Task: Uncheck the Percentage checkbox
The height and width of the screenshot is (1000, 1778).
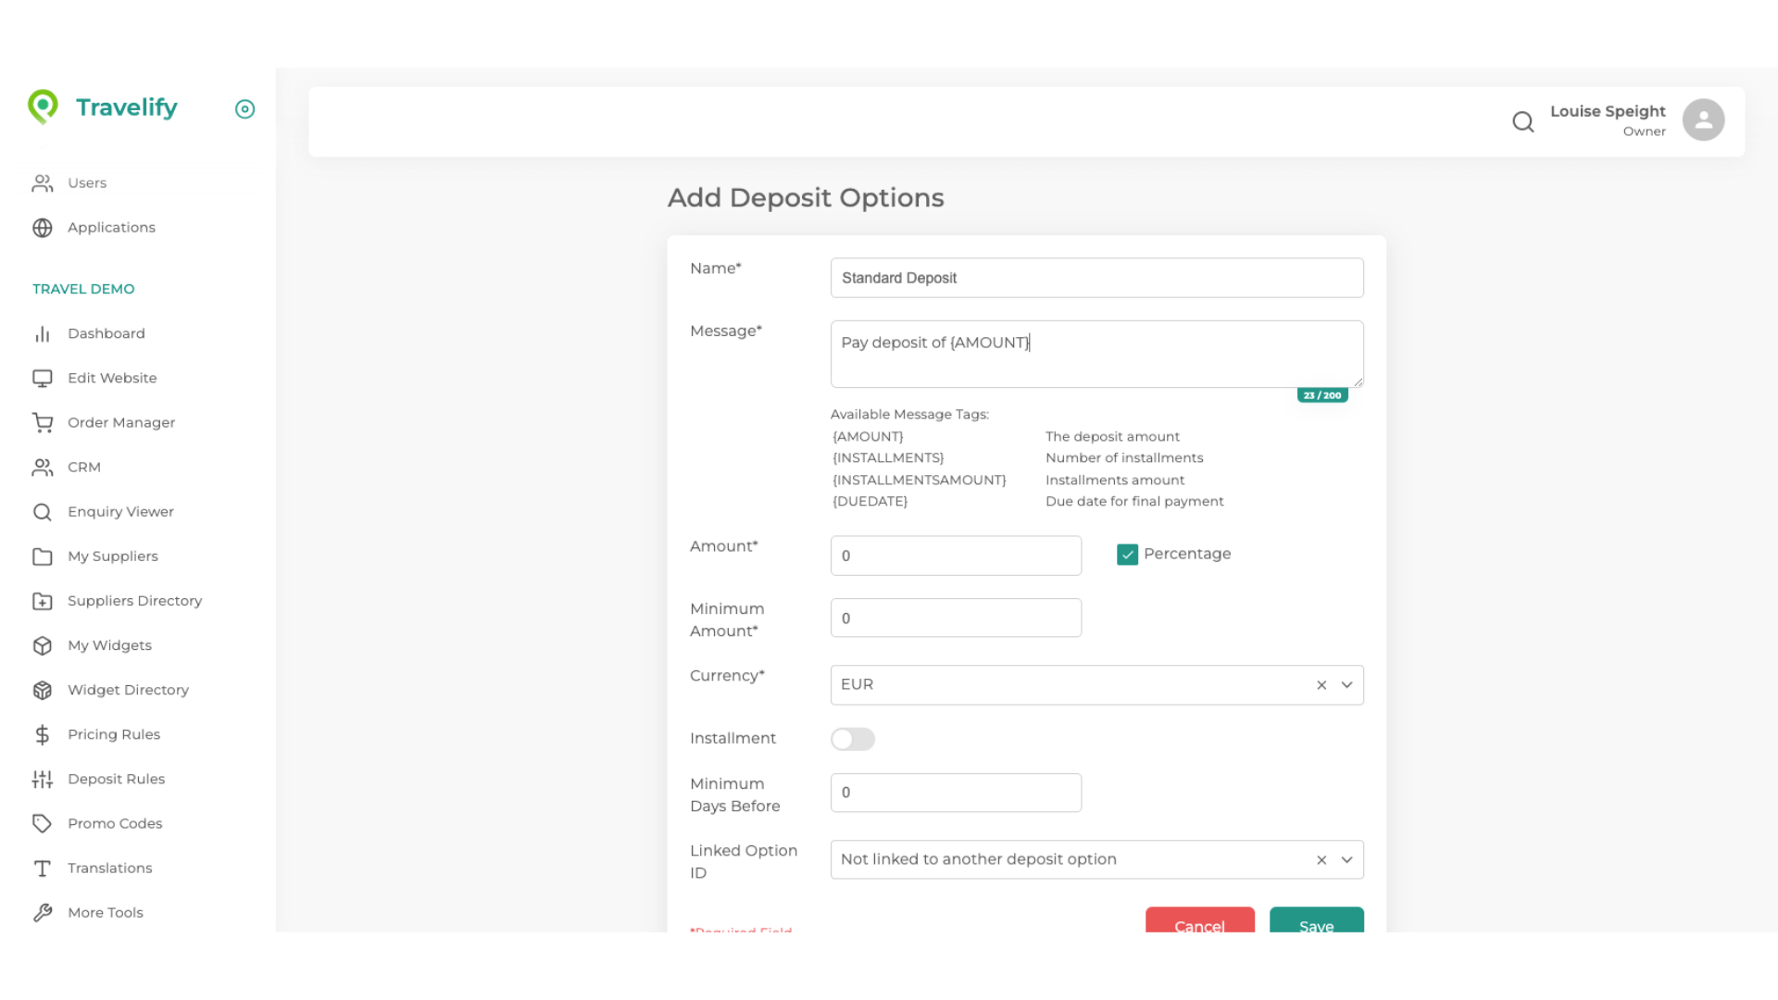Action: 1127,555
